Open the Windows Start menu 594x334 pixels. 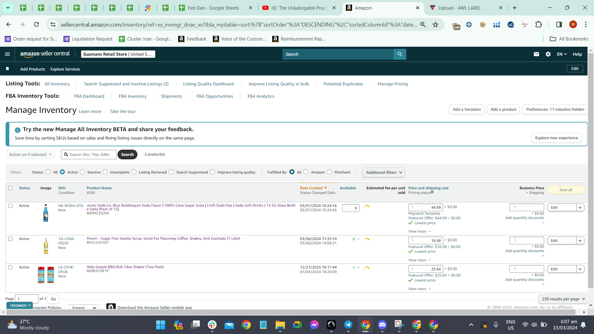tap(161, 325)
